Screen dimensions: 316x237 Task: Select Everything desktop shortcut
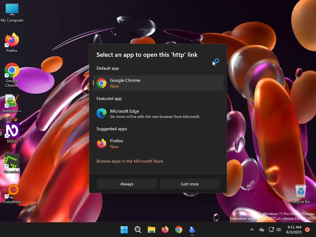pyautogui.click(x=12, y=194)
